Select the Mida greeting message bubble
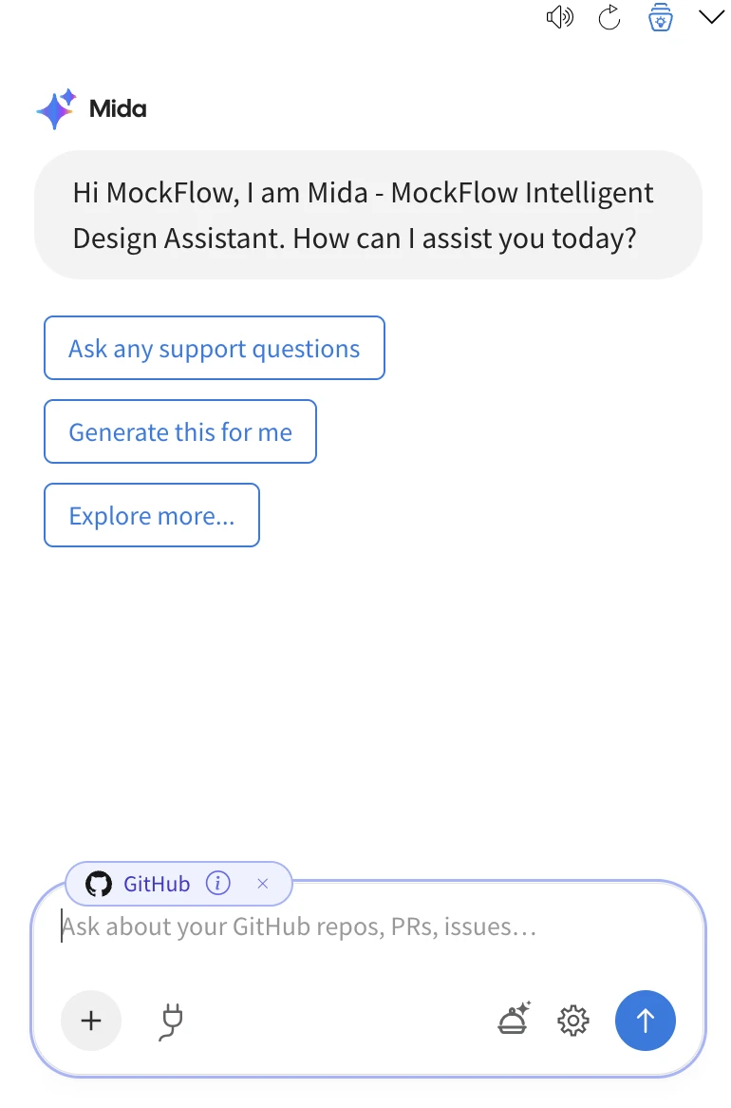Screen dimensions: 731x1108 [368, 215]
